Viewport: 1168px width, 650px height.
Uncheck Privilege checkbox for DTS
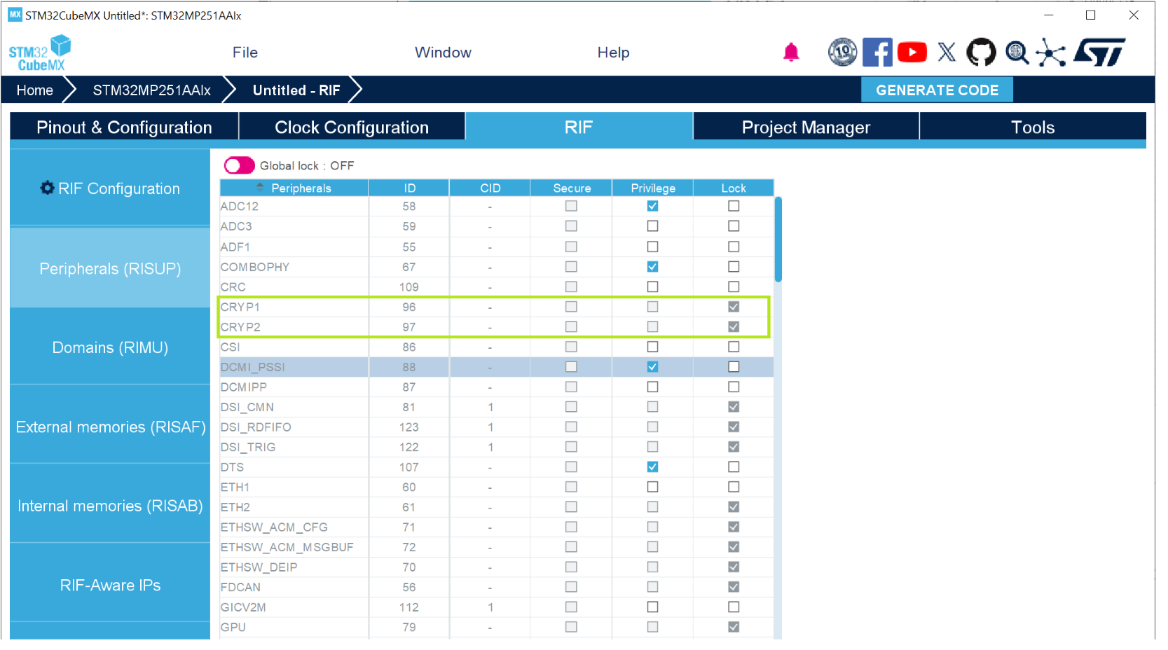(x=652, y=467)
